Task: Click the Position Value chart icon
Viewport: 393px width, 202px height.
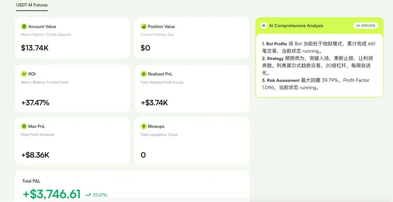Action: click(x=143, y=27)
